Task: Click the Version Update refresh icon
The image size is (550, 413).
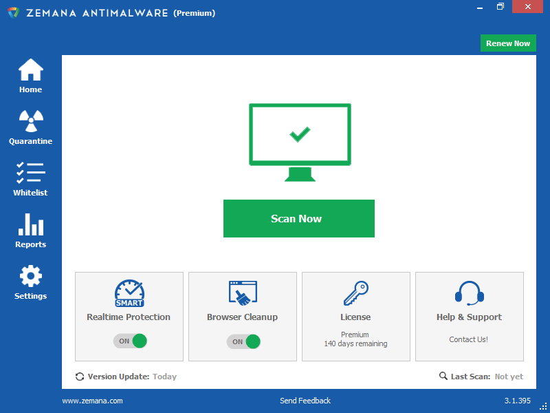Action: coord(80,377)
